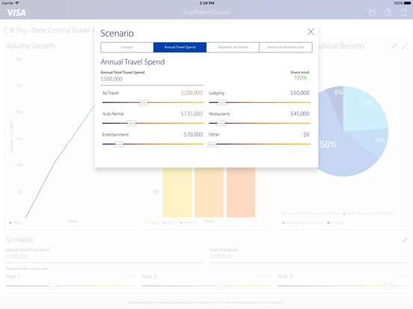
Task: Adjust the Other category slider handle
Action: point(212,144)
